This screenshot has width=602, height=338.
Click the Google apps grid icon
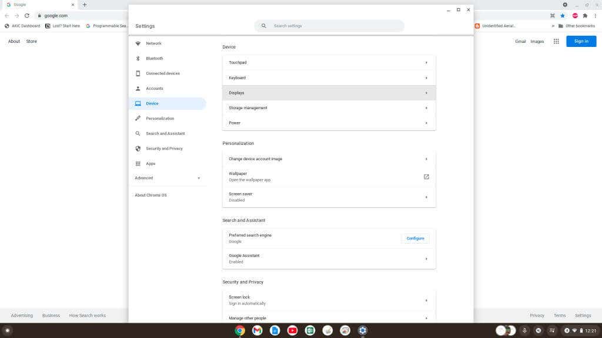(x=556, y=42)
